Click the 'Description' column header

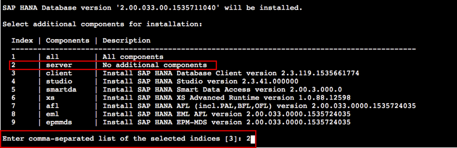tap(126, 41)
